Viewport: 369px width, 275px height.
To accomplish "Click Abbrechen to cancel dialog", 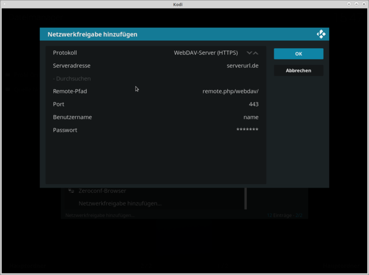I will point(299,70).
